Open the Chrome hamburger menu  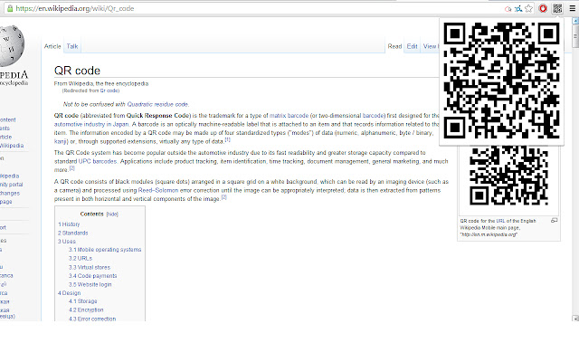573,8
